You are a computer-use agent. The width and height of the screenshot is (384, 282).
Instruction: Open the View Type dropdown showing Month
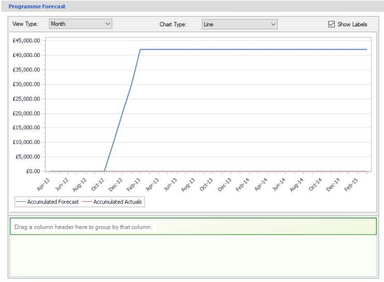(80, 24)
